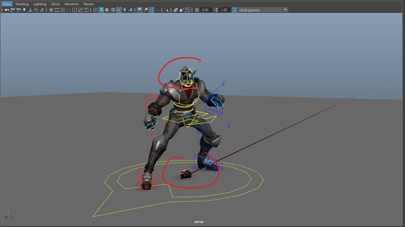Click the persp camera label
The width and height of the screenshot is (405, 227).
pyautogui.click(x=199, y=222)
